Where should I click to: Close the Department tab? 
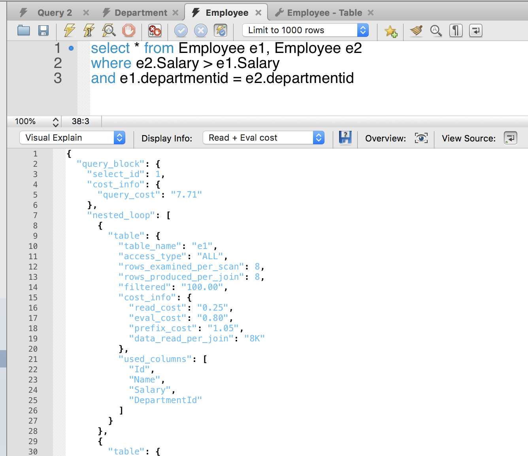click(175, 13)
